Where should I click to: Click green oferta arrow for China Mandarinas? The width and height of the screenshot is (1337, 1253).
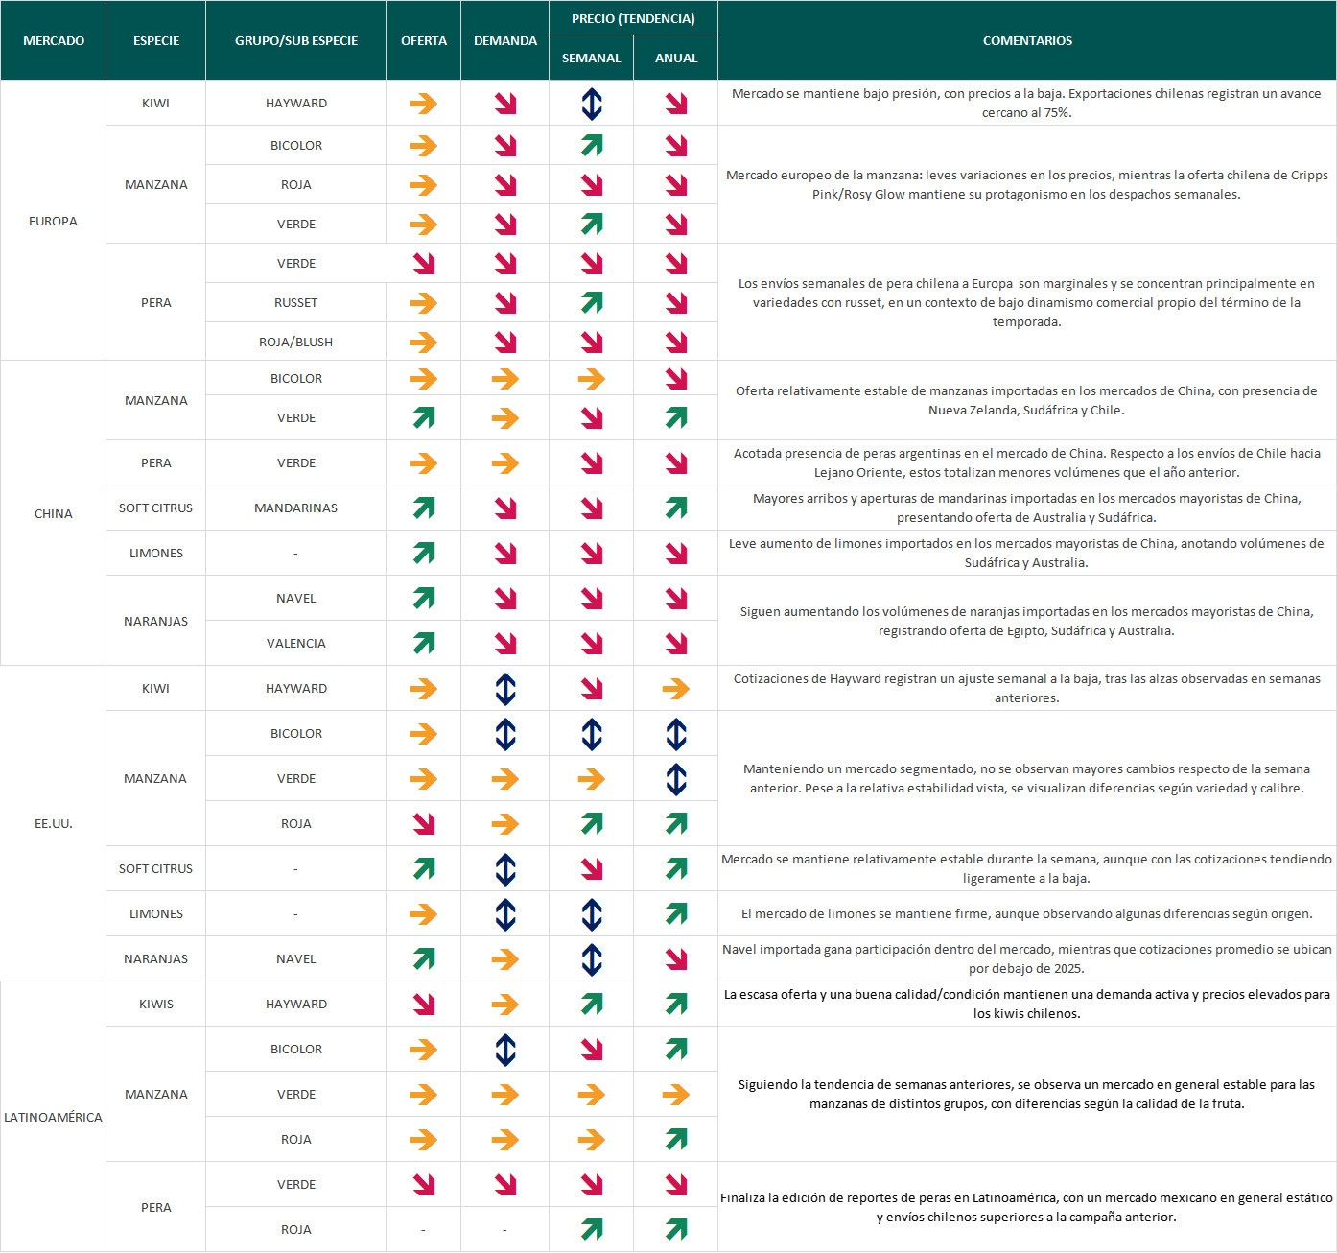click(424, 508)
